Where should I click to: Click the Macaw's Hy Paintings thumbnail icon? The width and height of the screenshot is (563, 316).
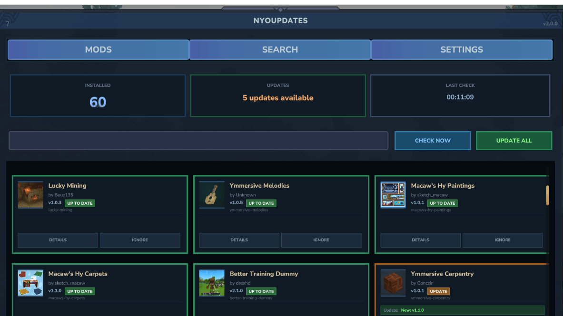(393, 194)
